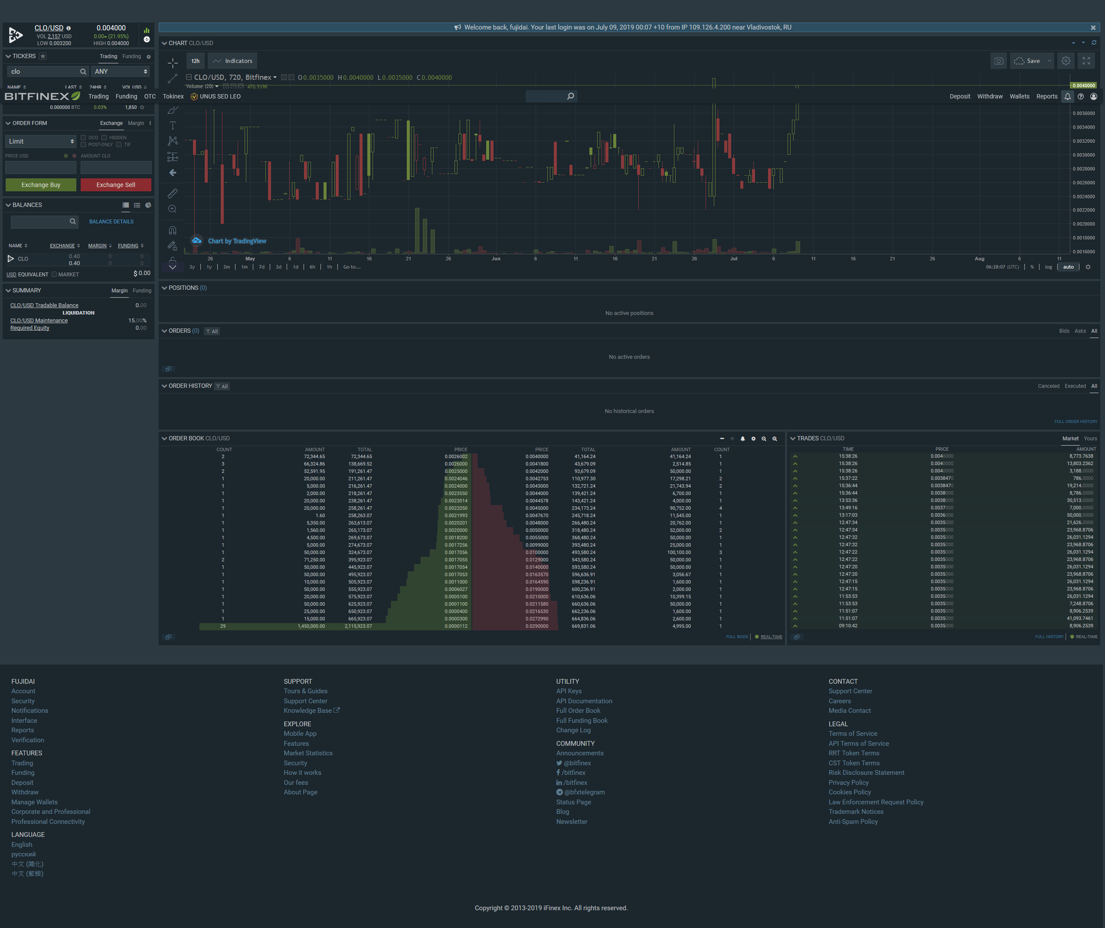Open user account profile icon
Viewport: 1105px width, 928px height.
pyautogui.click(x=1093, y=96)
